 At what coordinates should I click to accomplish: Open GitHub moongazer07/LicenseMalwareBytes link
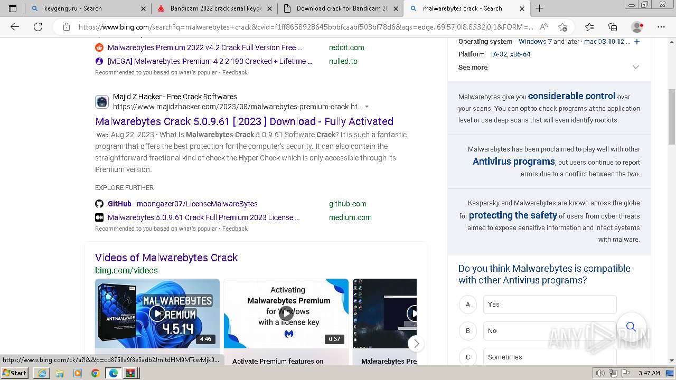[x=183, y=204]
